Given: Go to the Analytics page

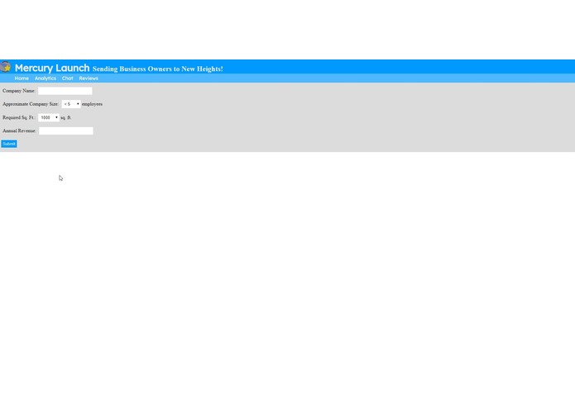Looking at the screenshot, I should (x=46, y=78).
